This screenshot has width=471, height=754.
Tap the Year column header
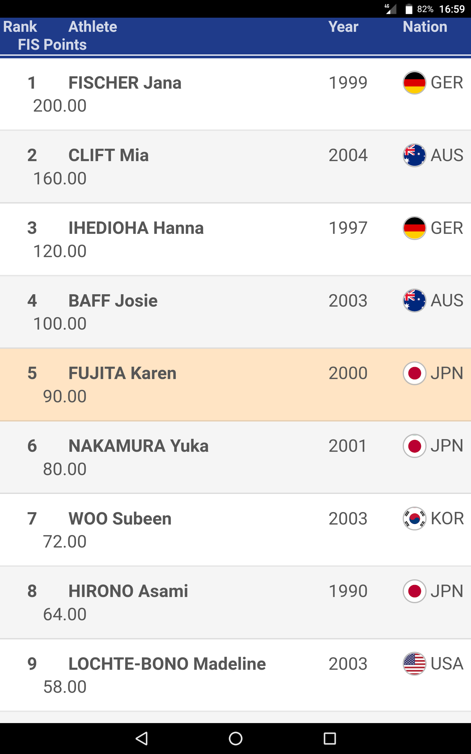tap(343, 27)
